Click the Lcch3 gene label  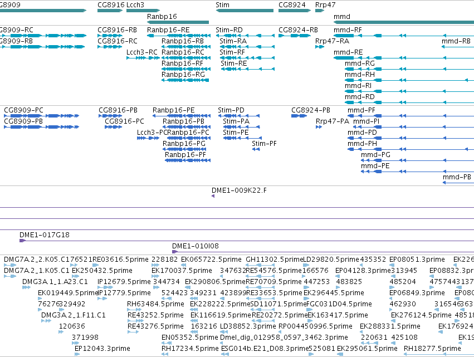point(135,5)
